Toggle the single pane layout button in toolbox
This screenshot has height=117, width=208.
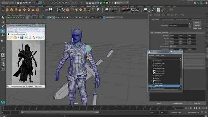pos(3,55)
